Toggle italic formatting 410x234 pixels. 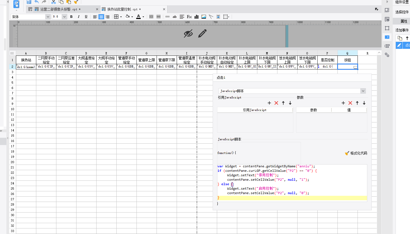pyautogui.click(x=78, y=17)
